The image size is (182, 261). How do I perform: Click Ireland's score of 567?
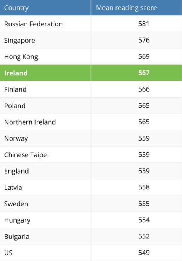tap(137, 73)
